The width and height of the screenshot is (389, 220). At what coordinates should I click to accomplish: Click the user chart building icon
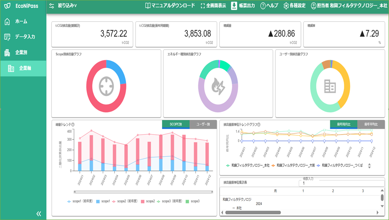click(330, 86)
